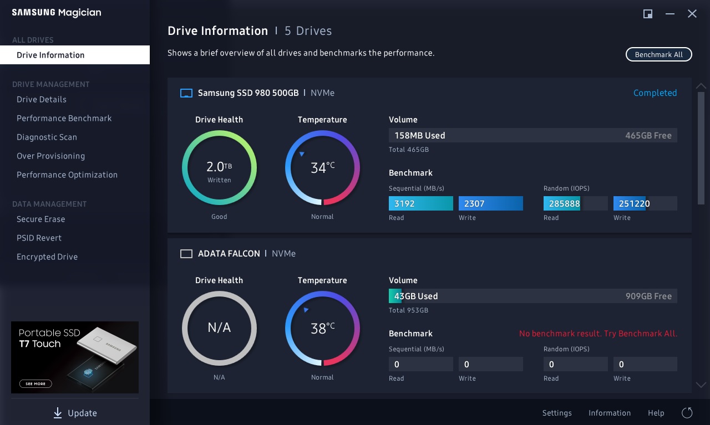Click ADATA FALCON sequential write value box

coord(491,364)
